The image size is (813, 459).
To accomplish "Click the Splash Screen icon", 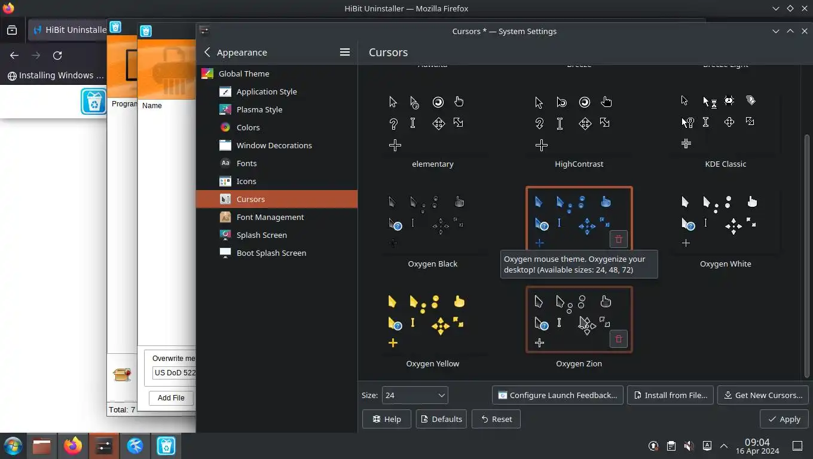I will pyautogui.click(x=225, y=235).
